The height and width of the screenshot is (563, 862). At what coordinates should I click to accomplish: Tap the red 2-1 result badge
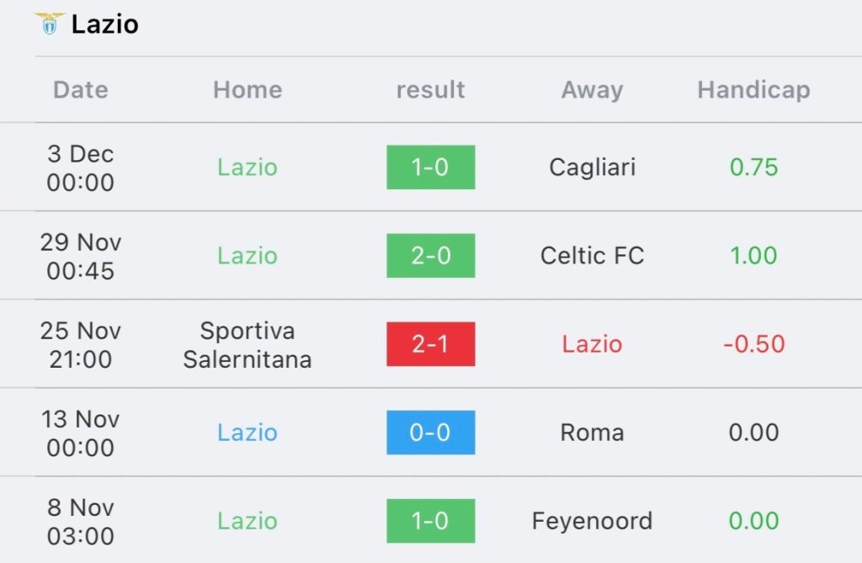pos(430,344)
